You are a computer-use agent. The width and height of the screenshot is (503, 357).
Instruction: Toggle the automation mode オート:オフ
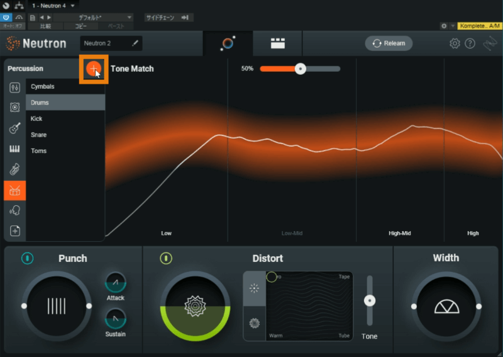13,26
